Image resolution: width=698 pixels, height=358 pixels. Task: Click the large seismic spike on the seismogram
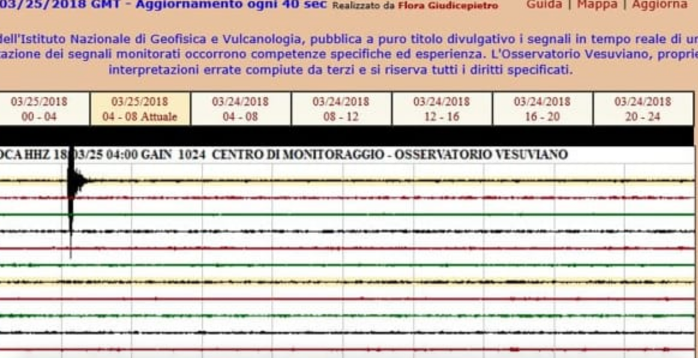coord(72,198)
